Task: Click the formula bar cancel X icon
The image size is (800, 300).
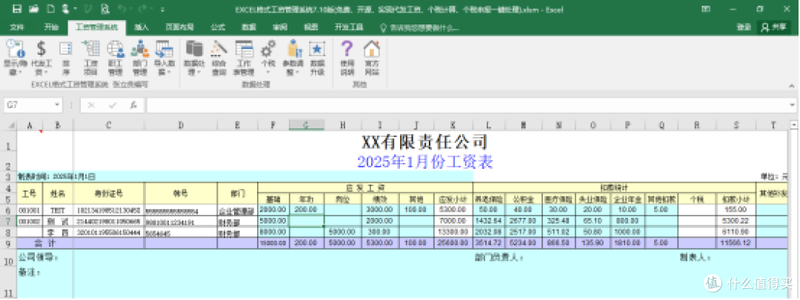Action: (x=91, y=105)
